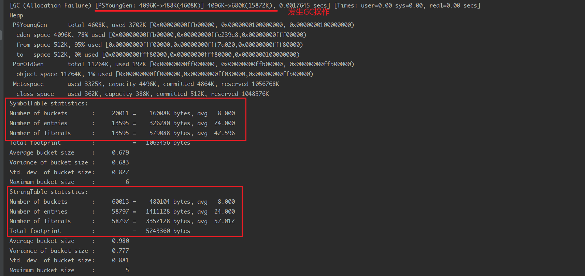
Task: Click StringTable 'Number of entries' 58797 row
Action: (x=122, y=212)
